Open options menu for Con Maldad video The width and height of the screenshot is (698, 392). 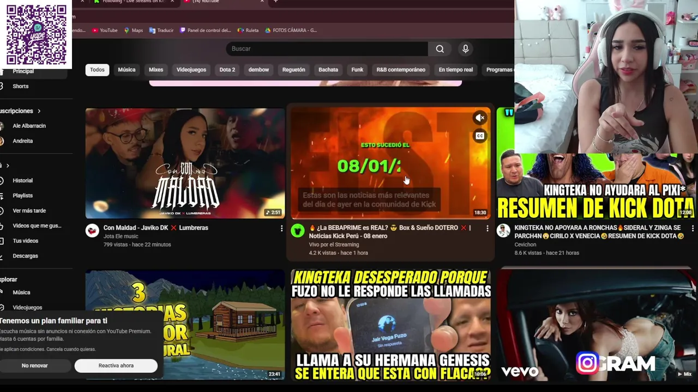tap(281, 228)
